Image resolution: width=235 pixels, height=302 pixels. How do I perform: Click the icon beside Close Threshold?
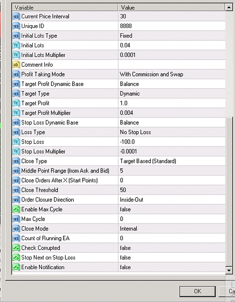(16, 190)
